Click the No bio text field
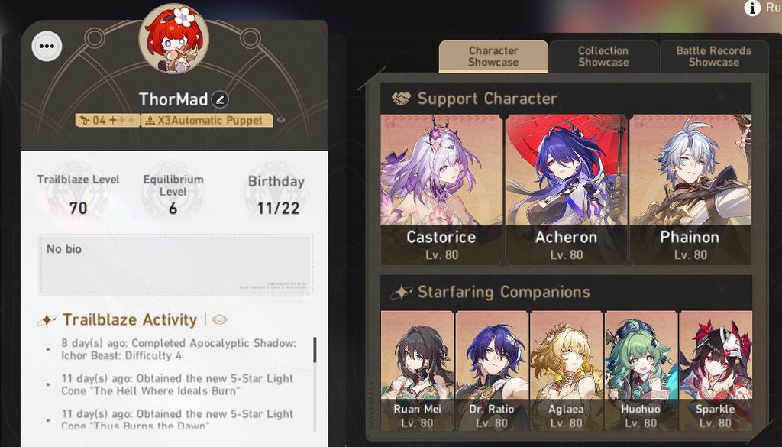This screenshot has height=447, width=782. click(176, 264)
